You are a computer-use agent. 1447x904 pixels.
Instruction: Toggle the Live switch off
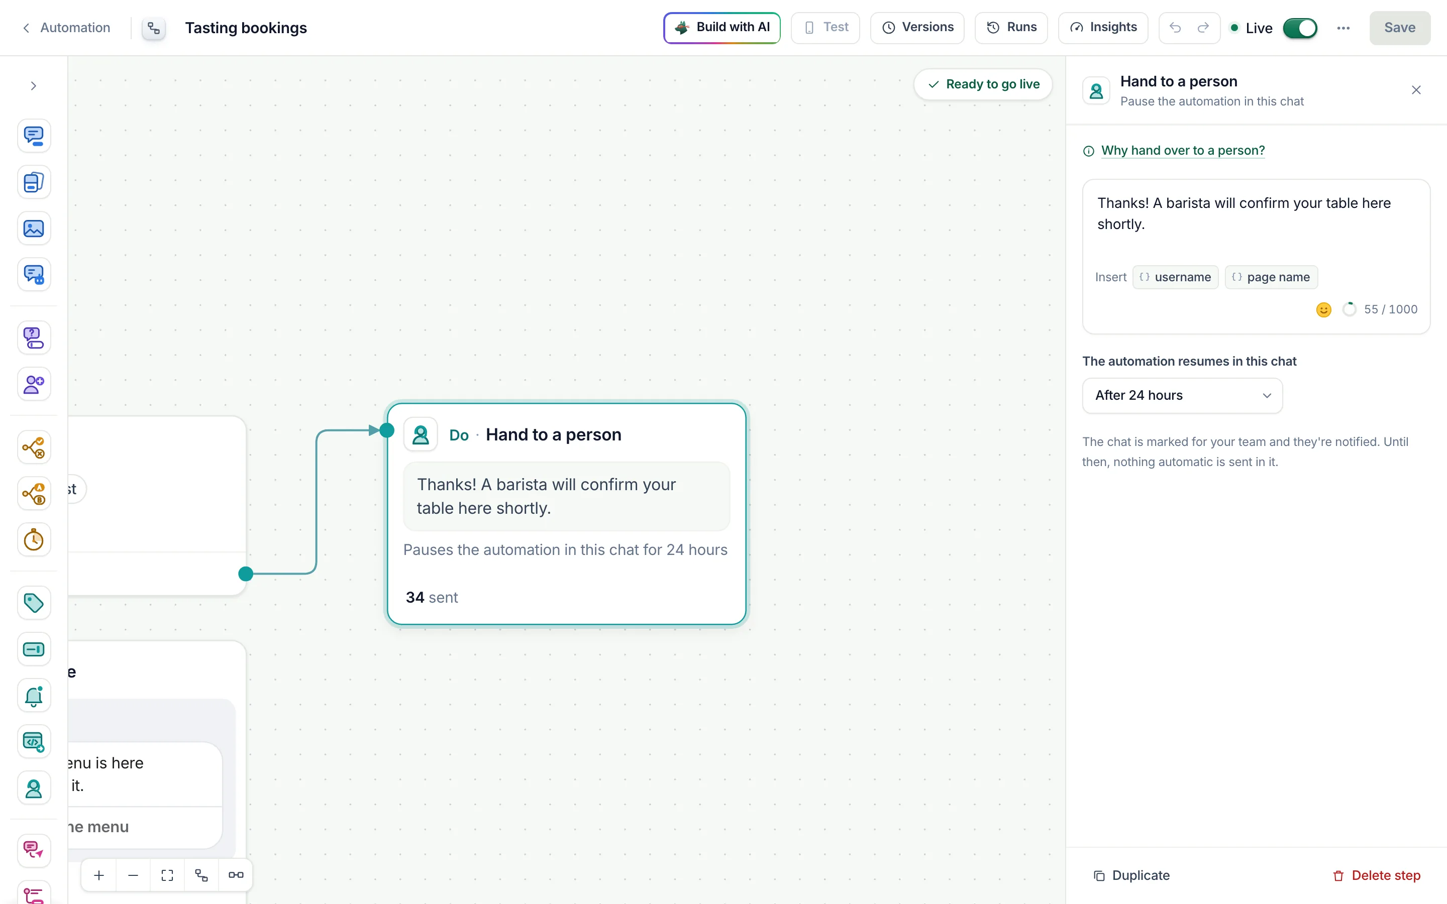(x=1300, y=28)
